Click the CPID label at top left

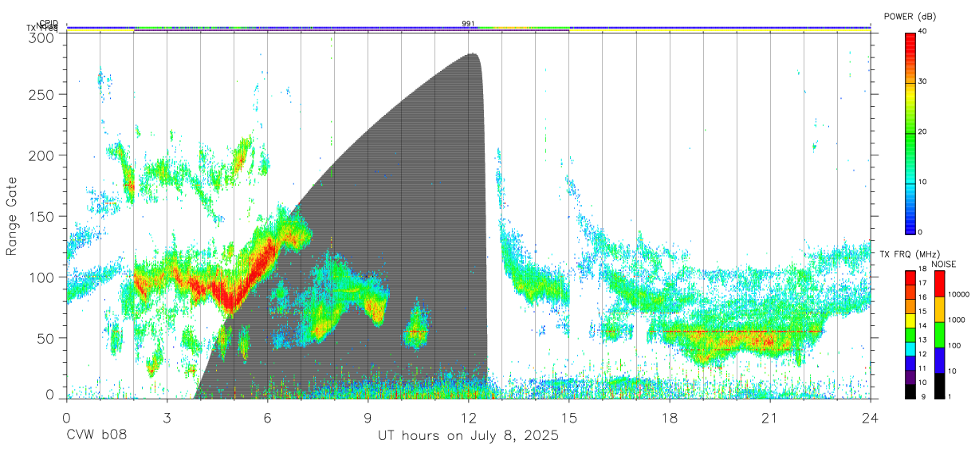48,24
